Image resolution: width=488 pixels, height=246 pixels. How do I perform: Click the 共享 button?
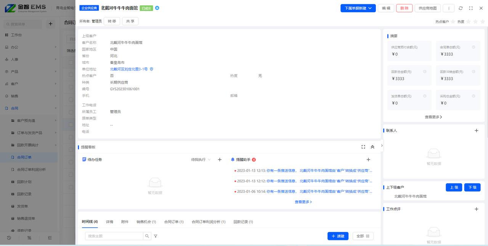[x=130, y=21]
